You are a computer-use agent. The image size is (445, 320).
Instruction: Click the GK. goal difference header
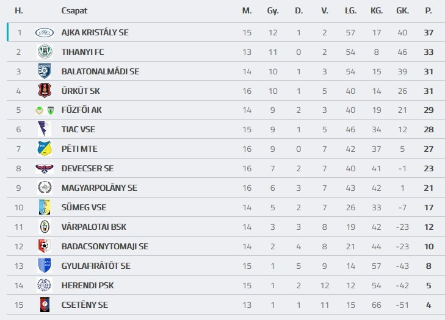pyautogui.click(x=402, y=11)
